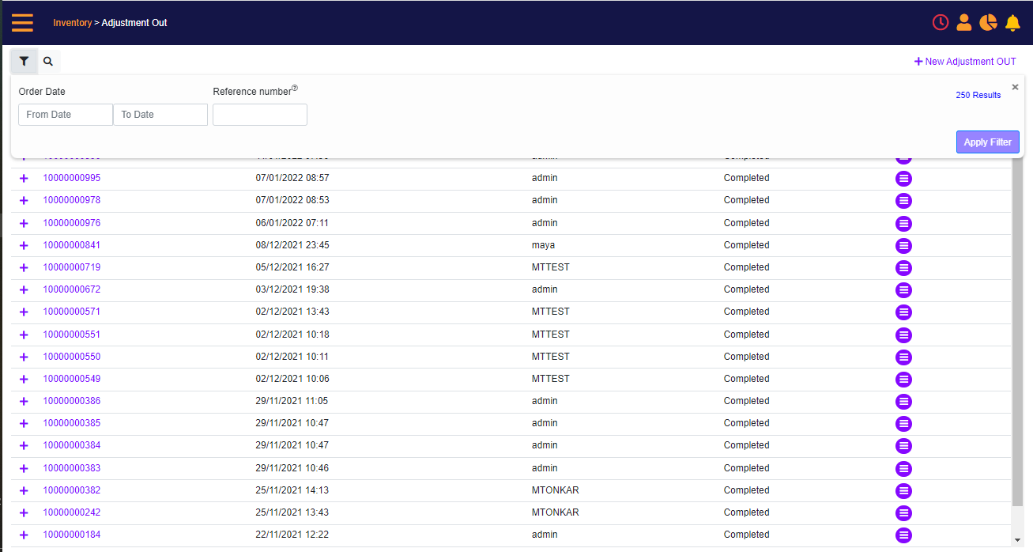The image size is (1033, 552).
Task: Open order 10000000385 link
Action: pos(71,423)
